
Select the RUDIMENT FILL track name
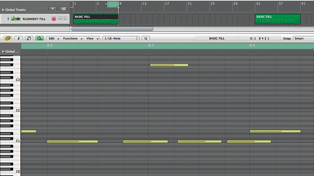pyautogui.click(x=34, y=19)
